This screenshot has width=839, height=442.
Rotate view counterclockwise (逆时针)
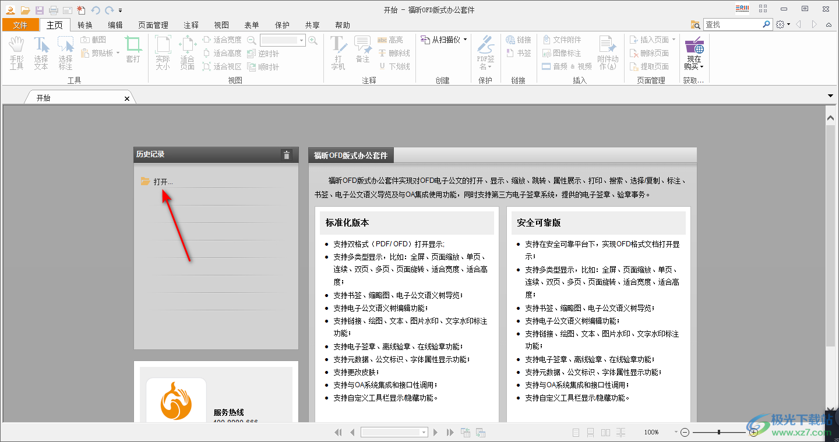coord(263,54)
